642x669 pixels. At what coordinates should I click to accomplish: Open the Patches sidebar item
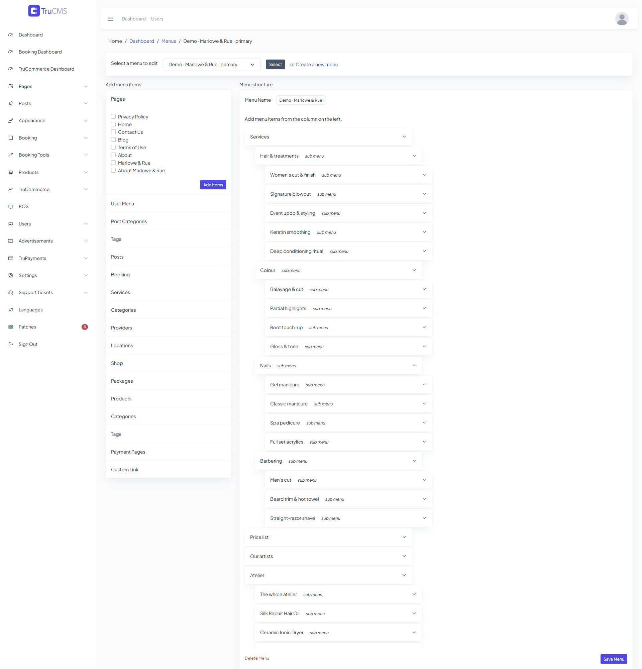[x=48, y=327]
